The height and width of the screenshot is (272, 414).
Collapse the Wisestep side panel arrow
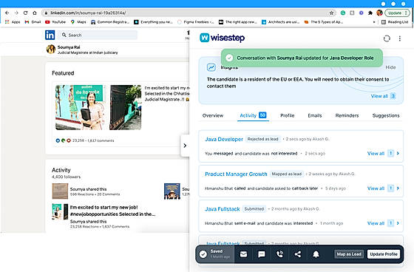tap(185, 146)
